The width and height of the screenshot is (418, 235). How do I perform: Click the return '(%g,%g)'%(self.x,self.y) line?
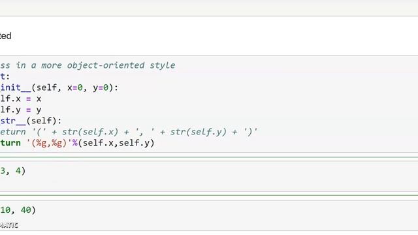(x=77, y=143)
